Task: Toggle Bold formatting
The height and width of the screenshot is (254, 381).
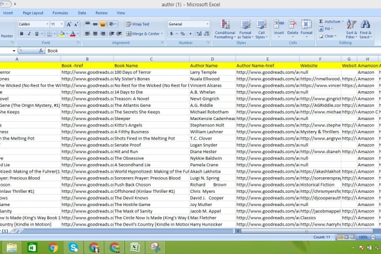Action: click(x=21, y=34)
